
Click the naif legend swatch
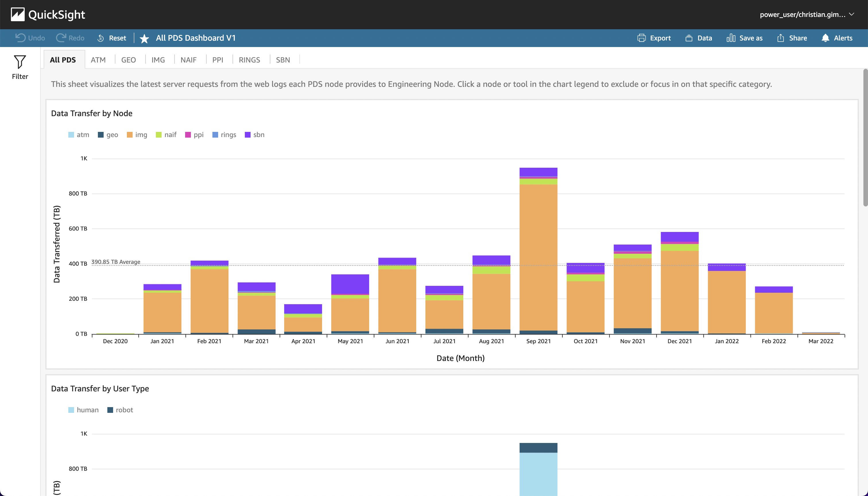pos(159,134)
